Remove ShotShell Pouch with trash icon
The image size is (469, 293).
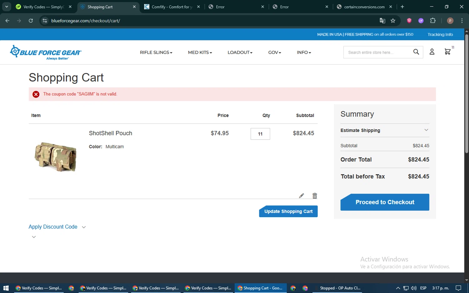coord(315,196)
